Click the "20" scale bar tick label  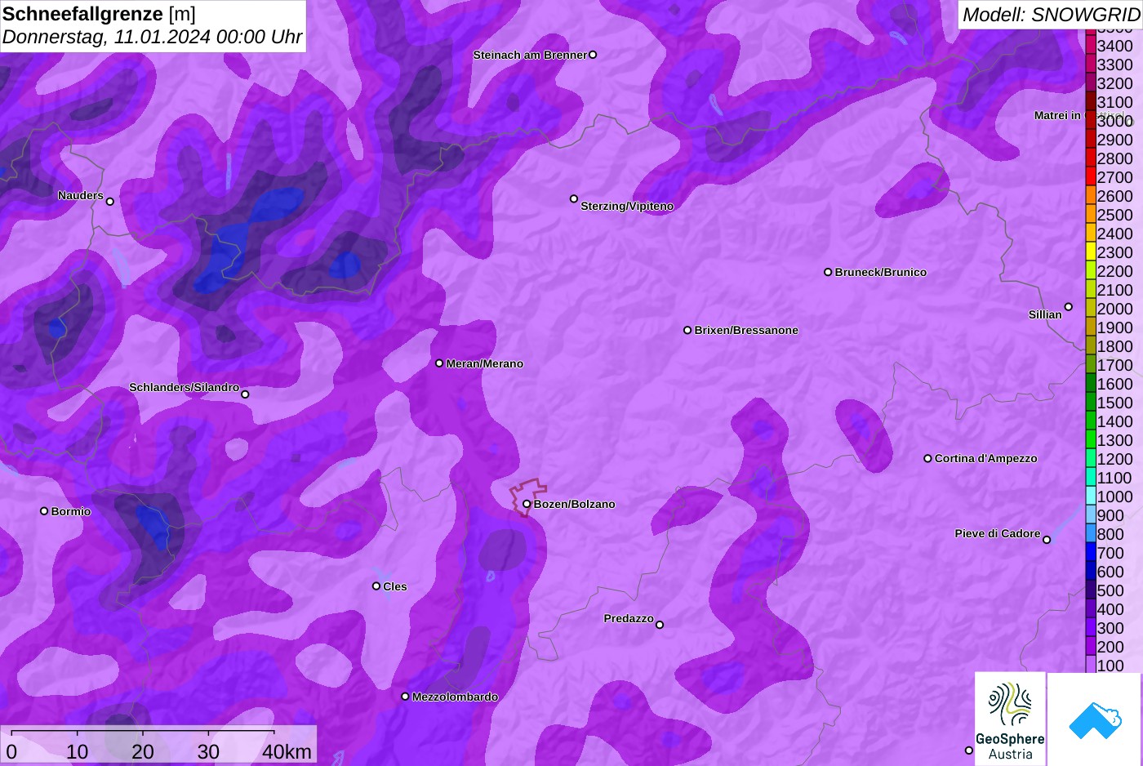click(143, 751)
